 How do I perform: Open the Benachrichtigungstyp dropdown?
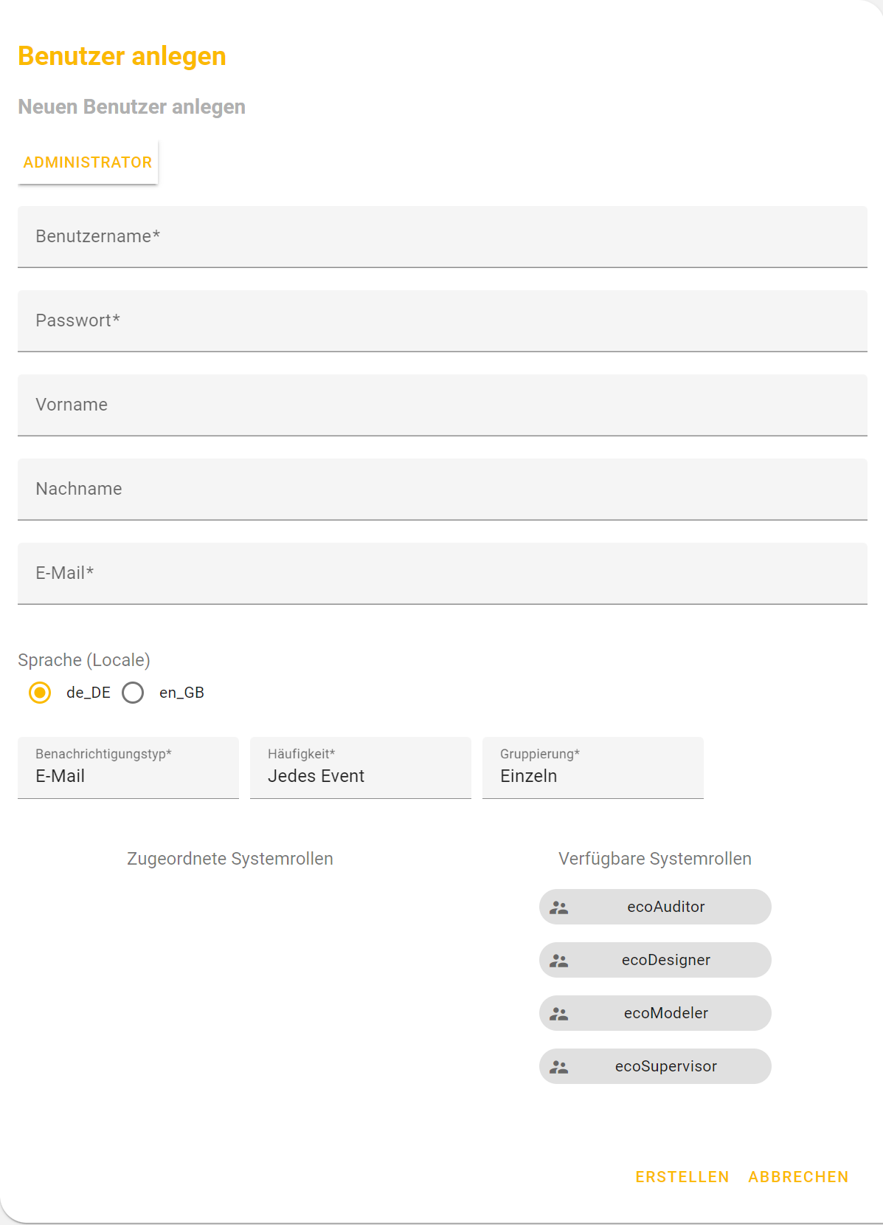click(x=128, y=768)
